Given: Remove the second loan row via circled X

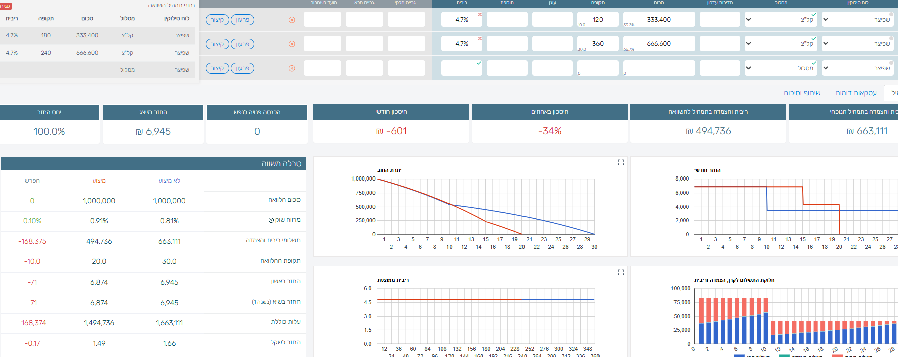Looking at the screenshot, I should (292, 44).
